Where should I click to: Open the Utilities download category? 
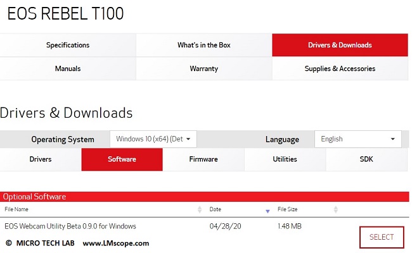285,159
